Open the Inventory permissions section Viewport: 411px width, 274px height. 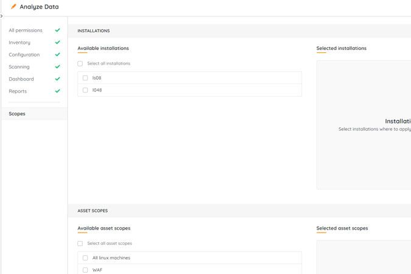[x=19, y=42]
